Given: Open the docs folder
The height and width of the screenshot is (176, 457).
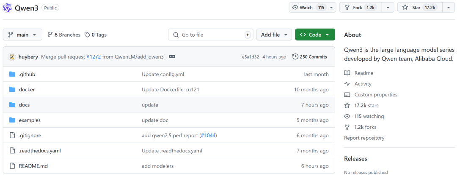Looking at the screenshot, I should point(24,105).
